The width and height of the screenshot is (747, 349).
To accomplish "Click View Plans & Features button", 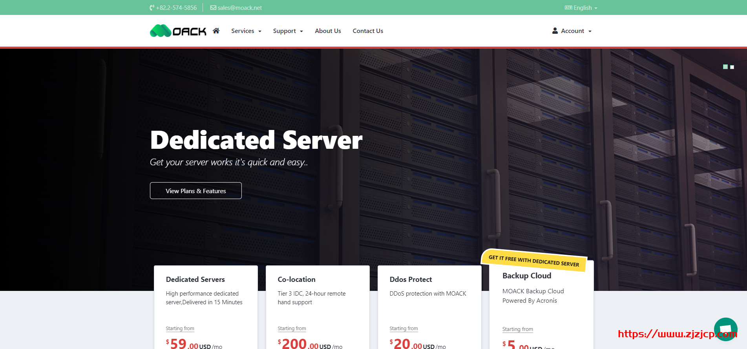I will (x=195, y=191).
